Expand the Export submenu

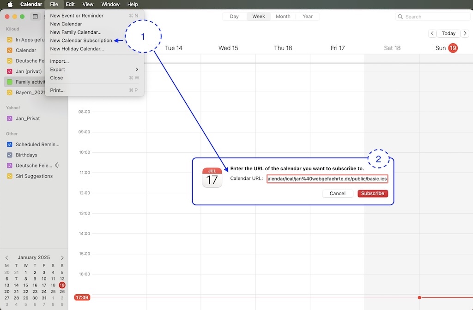pyautogui.click(x=94, y=70)
